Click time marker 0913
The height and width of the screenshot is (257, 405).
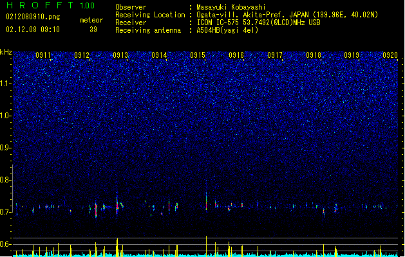click(x=120, y=55)
